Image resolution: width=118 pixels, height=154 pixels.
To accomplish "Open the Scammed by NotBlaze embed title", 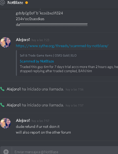I will [x=37, y=61].
